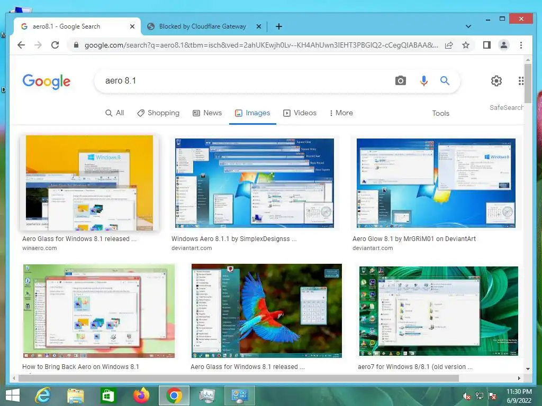Open 'How to Bring Back Aero' title

80,367
